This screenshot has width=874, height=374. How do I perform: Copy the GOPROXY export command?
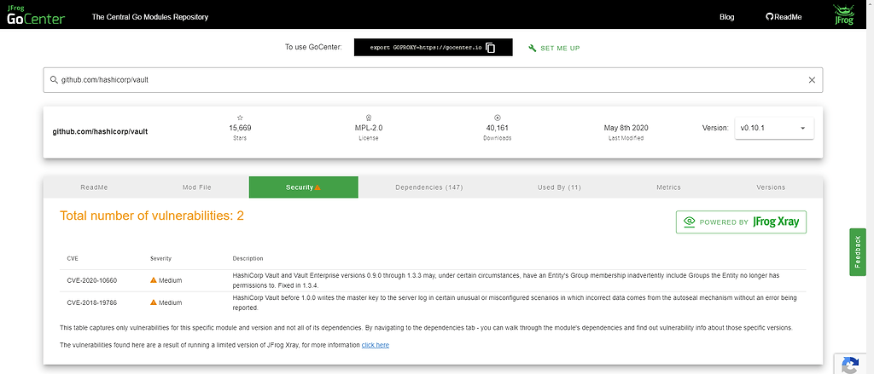click(x=490, y=48)
